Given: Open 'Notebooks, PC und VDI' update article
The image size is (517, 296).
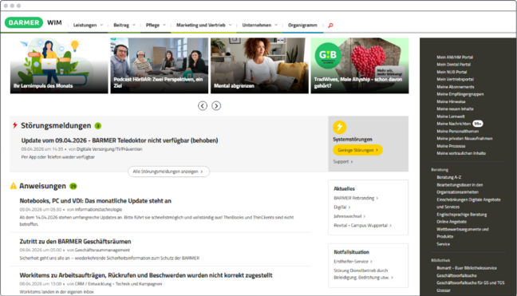Looking at the screenshot, I should point(95,201).
